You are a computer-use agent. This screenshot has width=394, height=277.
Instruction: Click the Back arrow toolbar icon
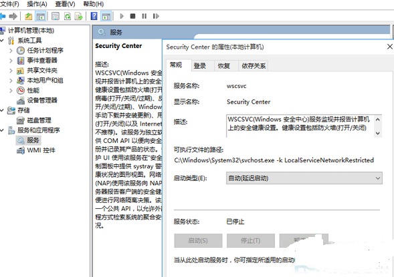[3, 17]
